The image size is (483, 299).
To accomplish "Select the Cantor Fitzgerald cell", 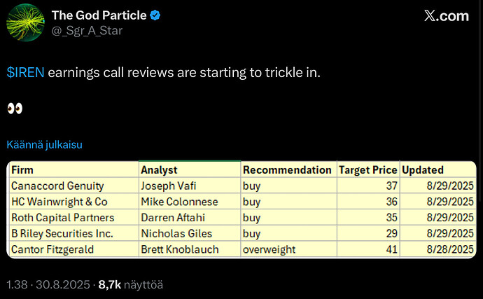I will click(53, 249).
